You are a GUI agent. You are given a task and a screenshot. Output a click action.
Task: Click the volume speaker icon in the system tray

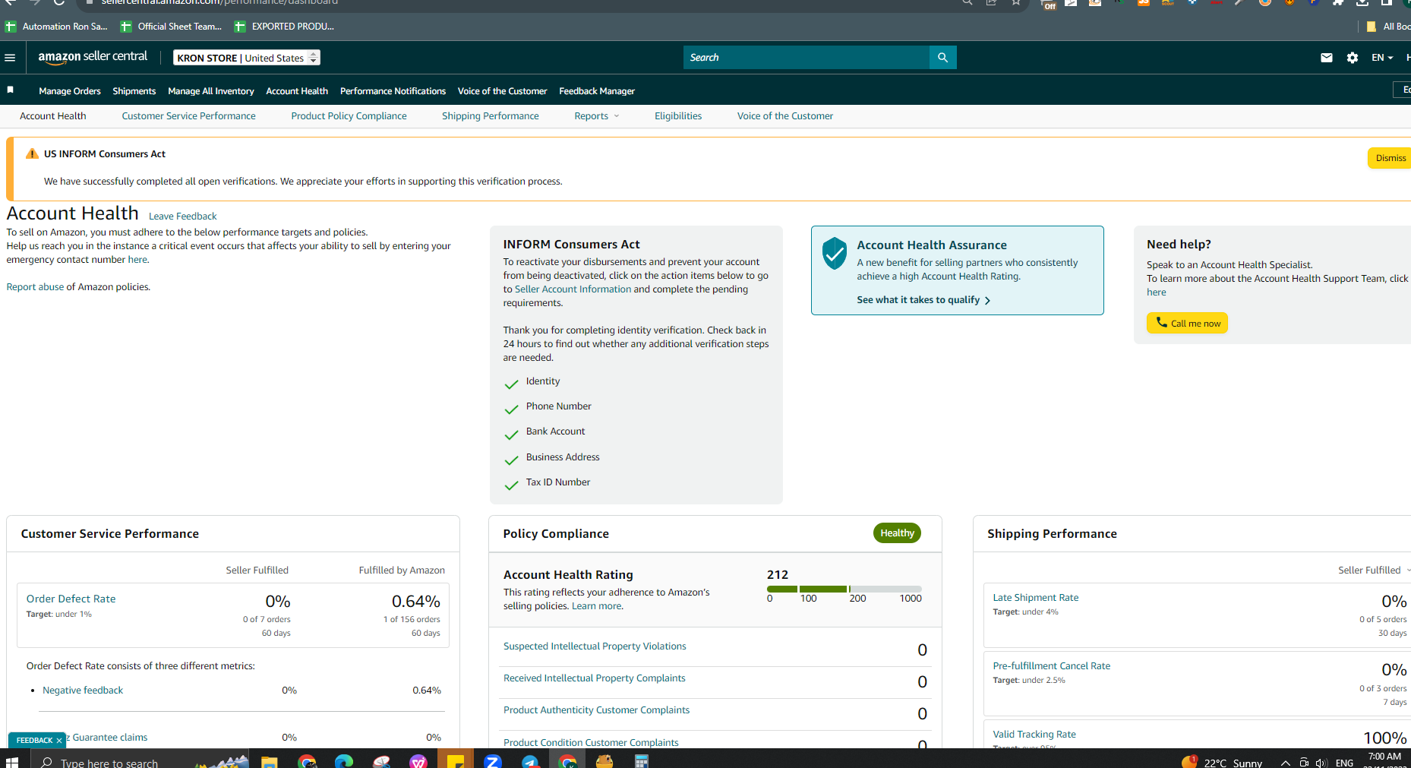1321,763
